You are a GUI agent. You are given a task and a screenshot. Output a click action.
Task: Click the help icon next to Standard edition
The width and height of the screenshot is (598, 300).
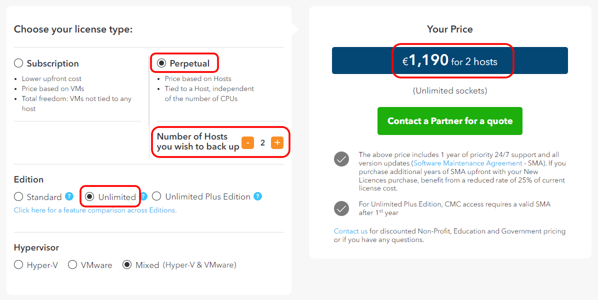point(69,196)
